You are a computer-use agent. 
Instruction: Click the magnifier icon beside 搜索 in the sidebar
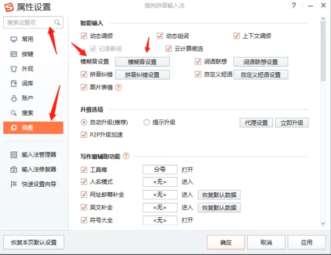coord(14,113)
